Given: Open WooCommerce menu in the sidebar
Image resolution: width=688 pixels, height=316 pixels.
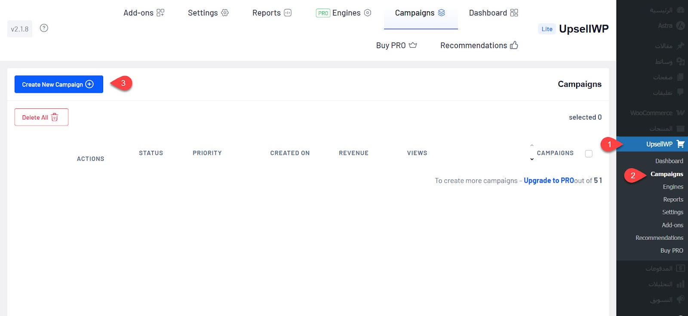Looking at the screenshot, I should click(651, 113).
